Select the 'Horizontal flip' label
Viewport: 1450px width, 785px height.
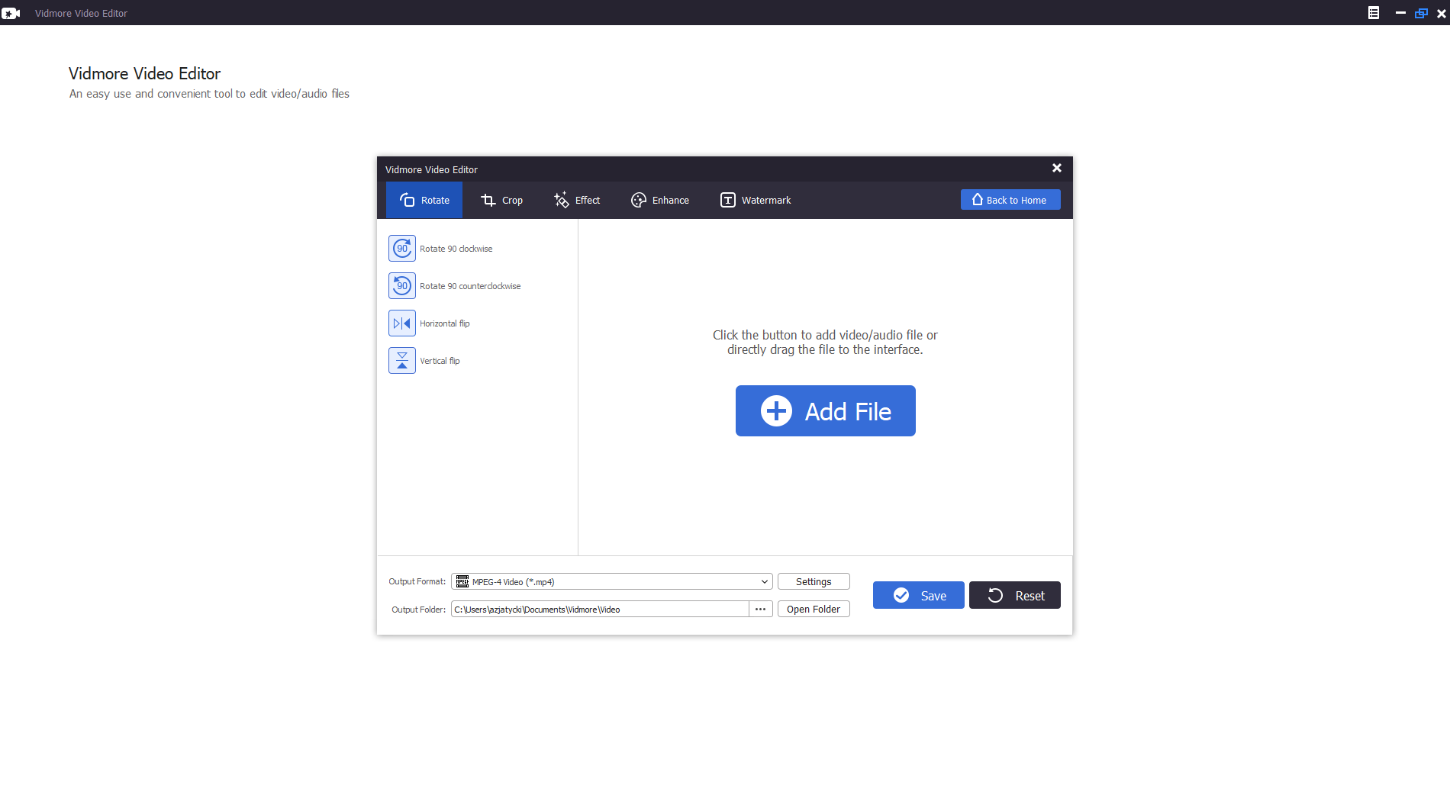pos(445,323)
